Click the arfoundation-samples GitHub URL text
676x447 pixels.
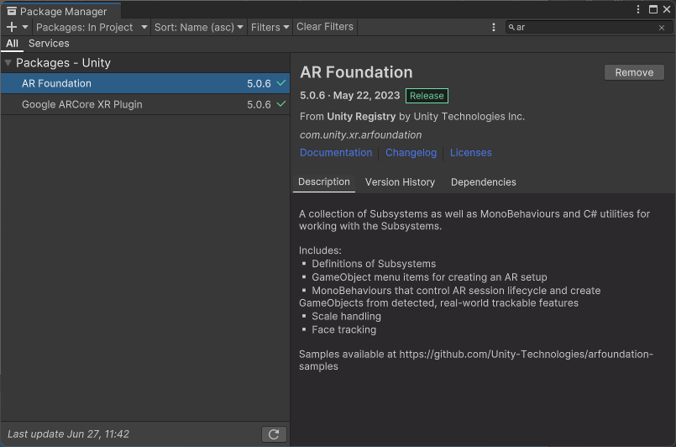point(476,360)
